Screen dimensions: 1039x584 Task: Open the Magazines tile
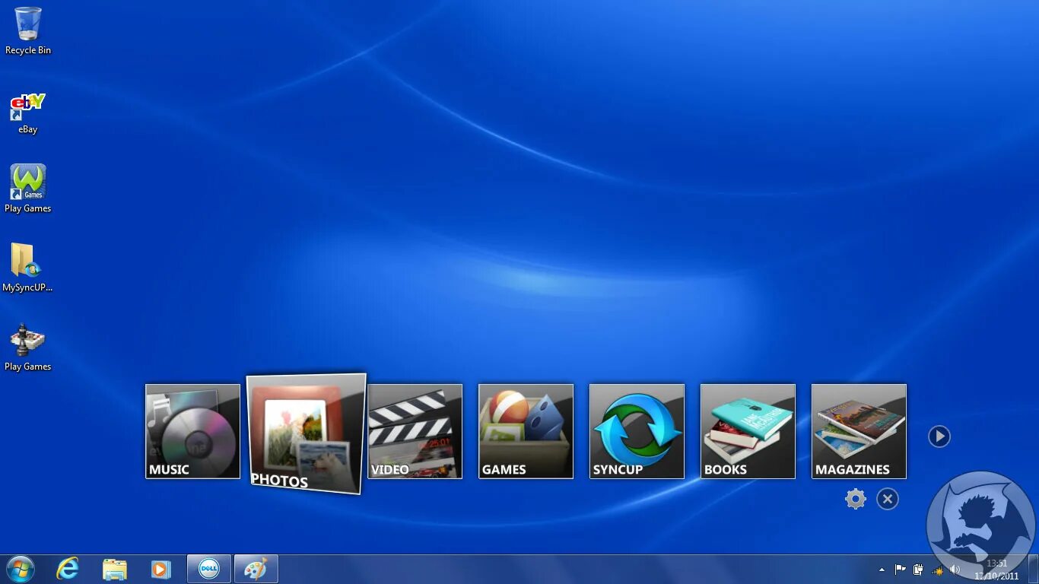[859, 431]
